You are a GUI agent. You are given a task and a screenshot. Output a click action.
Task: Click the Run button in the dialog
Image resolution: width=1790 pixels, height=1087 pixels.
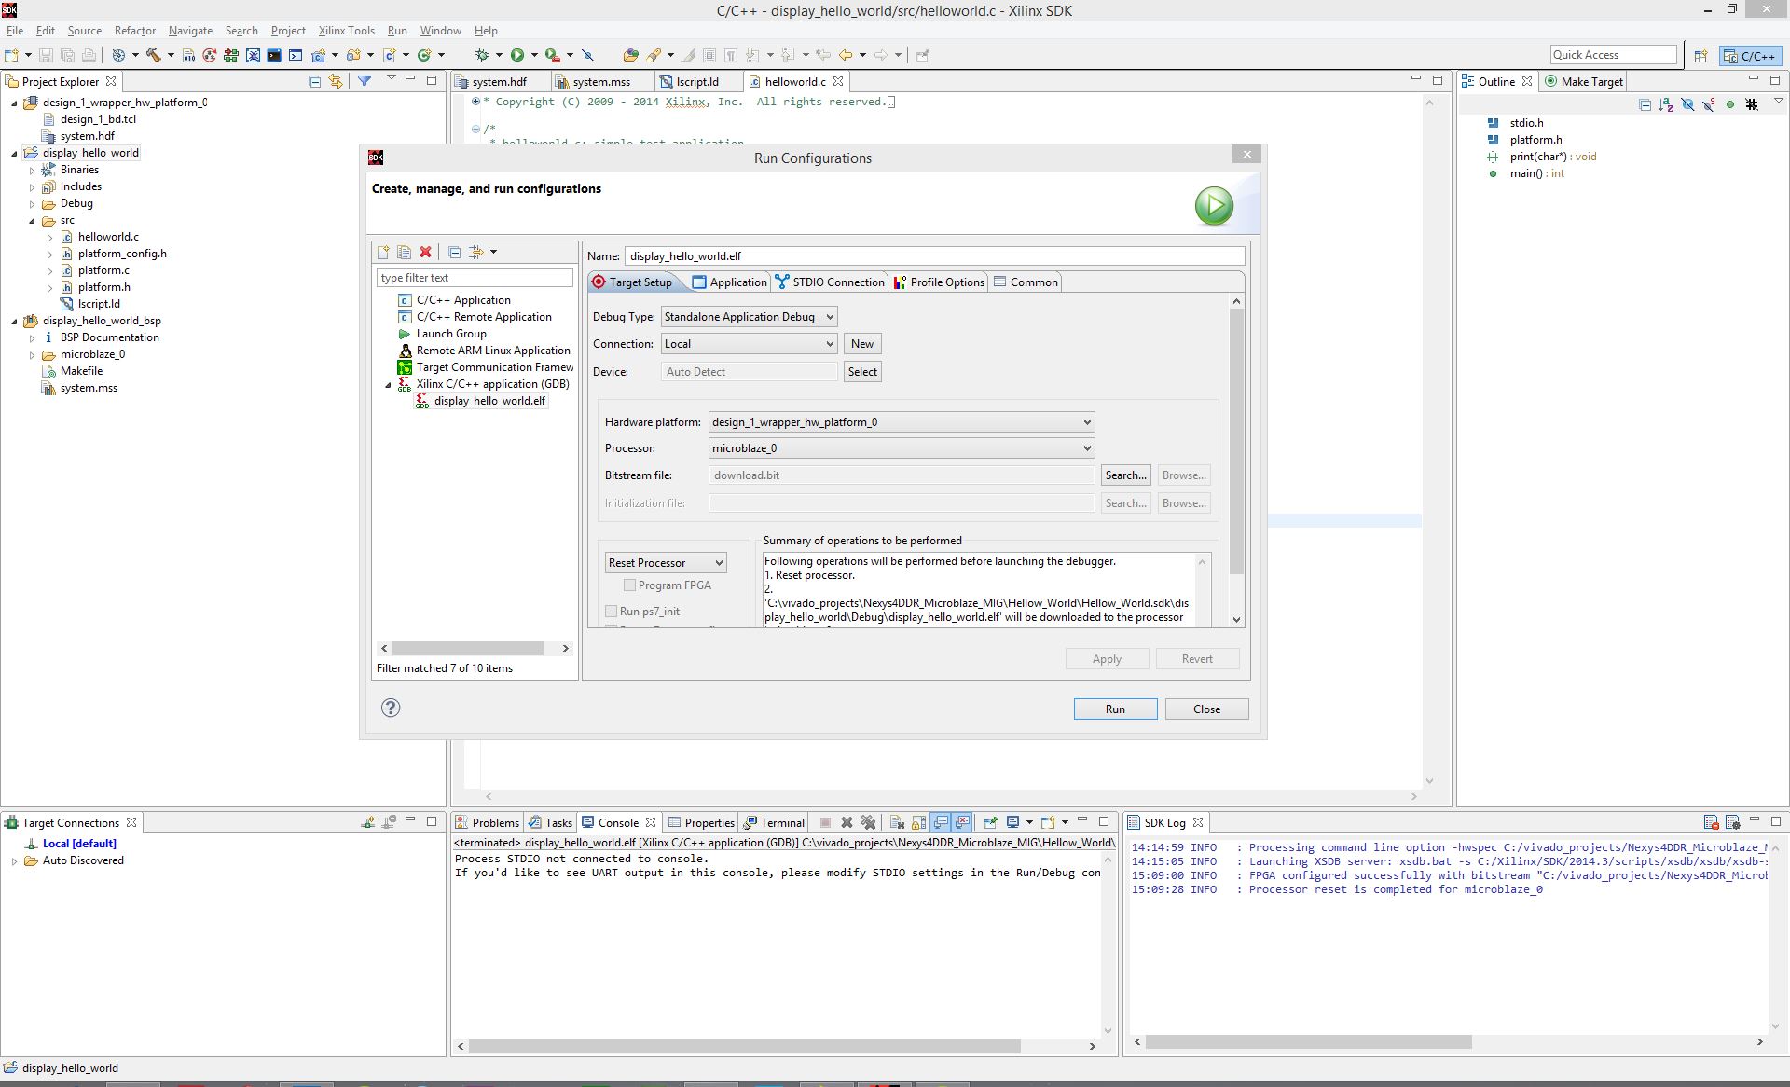[x=1115, y=709]
